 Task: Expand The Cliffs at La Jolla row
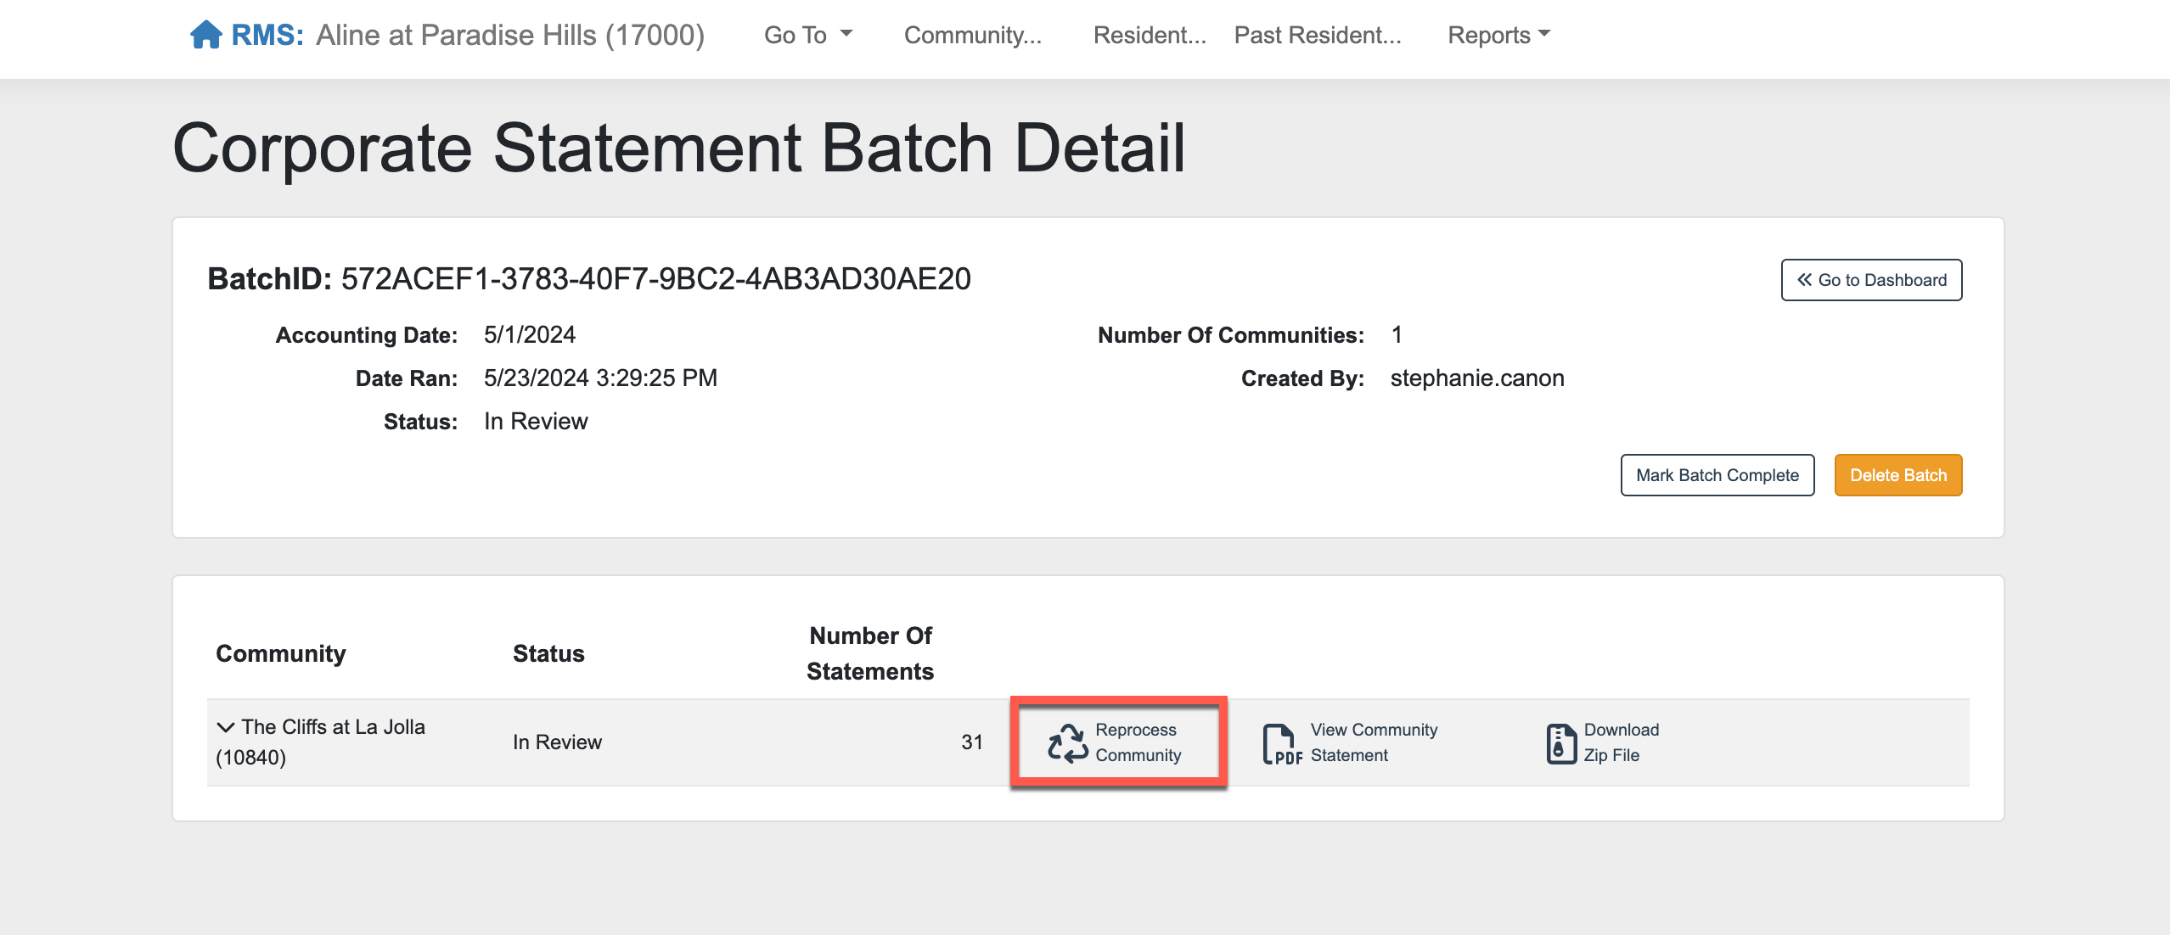225,727
